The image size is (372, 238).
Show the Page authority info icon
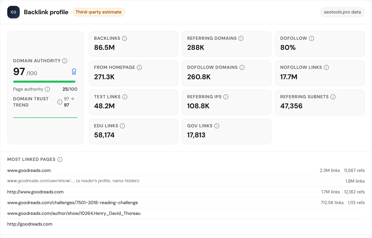[48, 89]
